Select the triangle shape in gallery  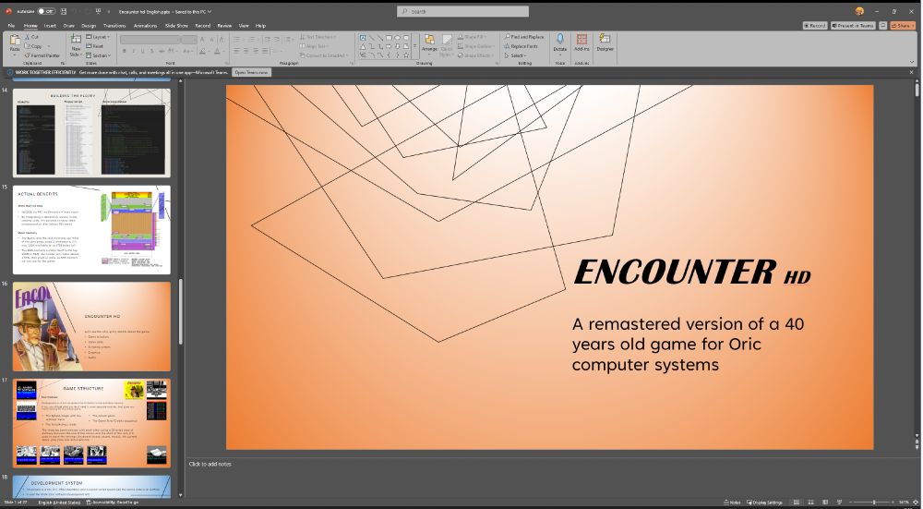pos(363,46)
